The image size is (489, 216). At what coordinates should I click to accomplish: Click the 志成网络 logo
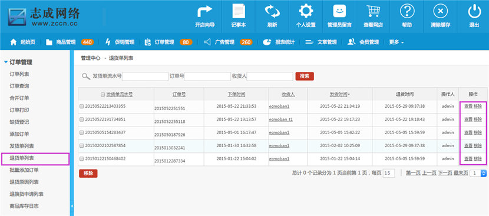tap(44, 17)
